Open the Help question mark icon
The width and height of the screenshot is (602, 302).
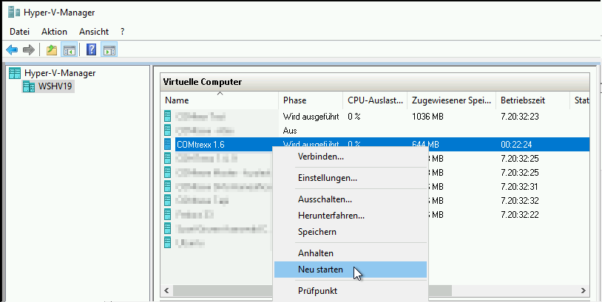(92, 49)
